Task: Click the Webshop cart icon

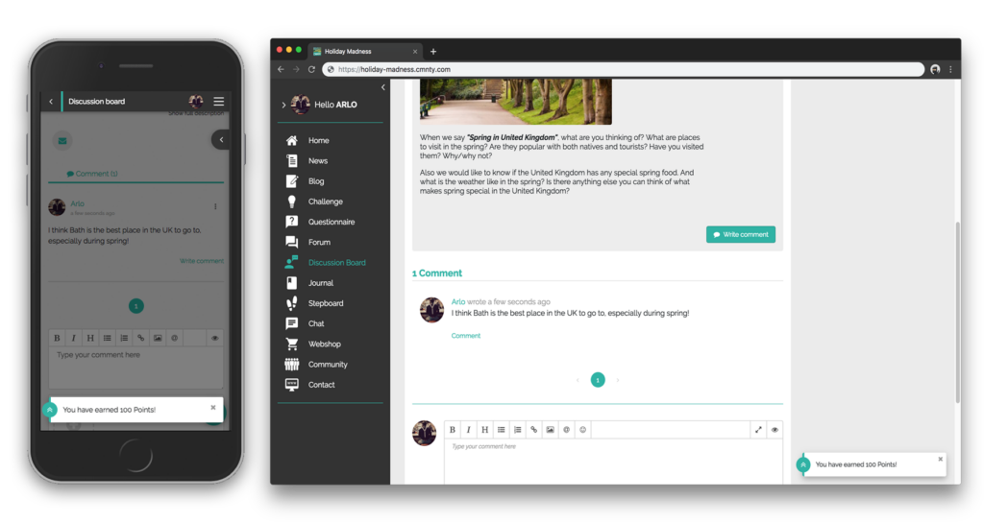Action: [292, 344]
